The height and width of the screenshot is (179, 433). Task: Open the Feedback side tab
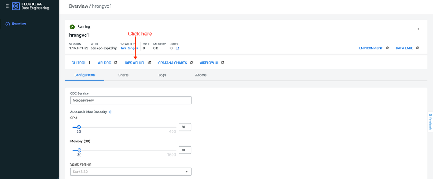click(430, 121)
